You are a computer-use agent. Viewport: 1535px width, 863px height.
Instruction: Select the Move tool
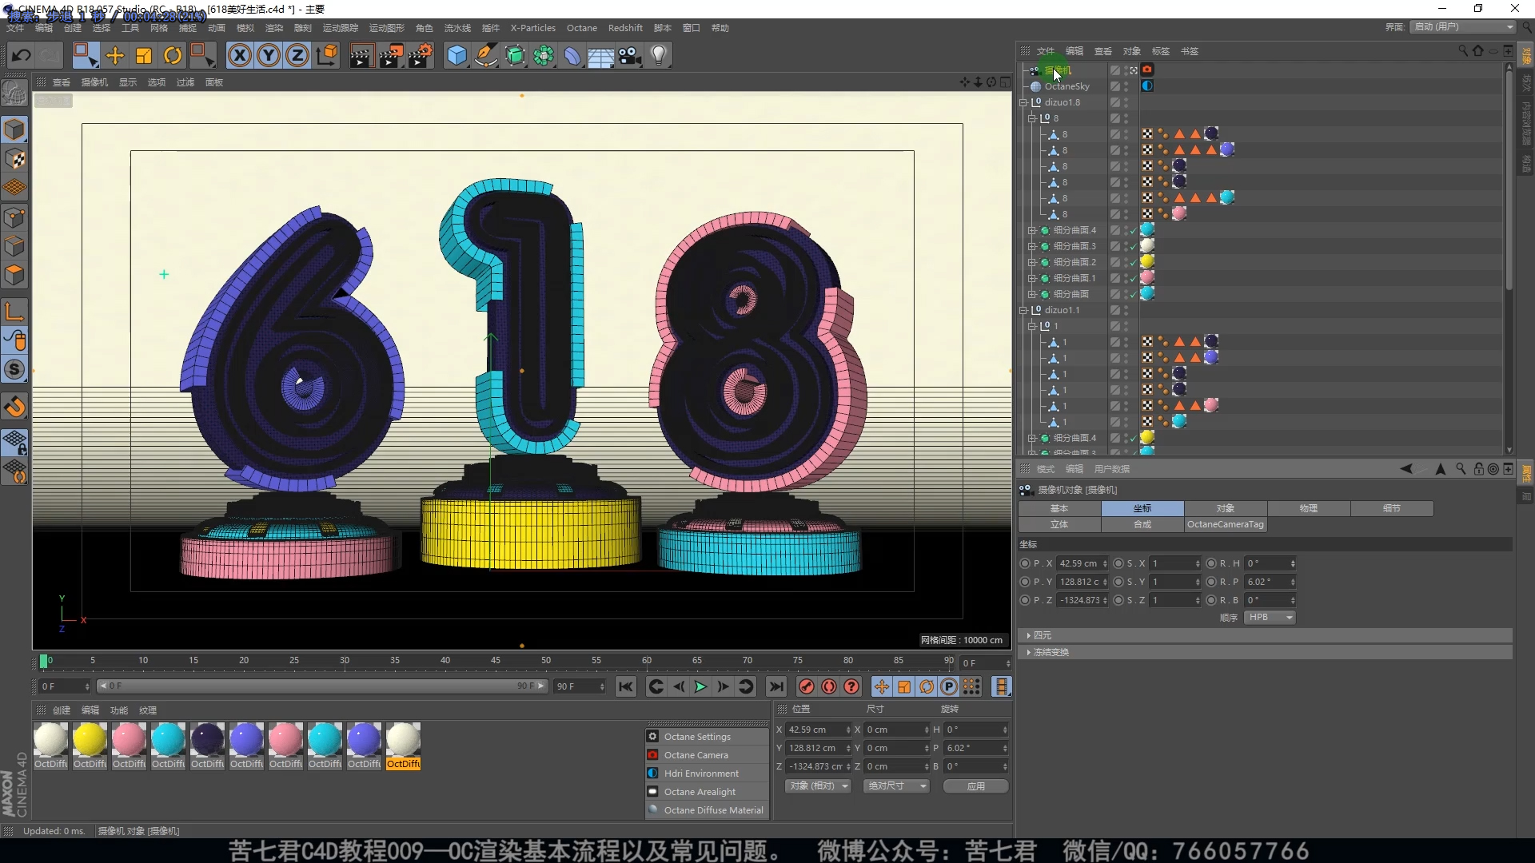(115, 55)
